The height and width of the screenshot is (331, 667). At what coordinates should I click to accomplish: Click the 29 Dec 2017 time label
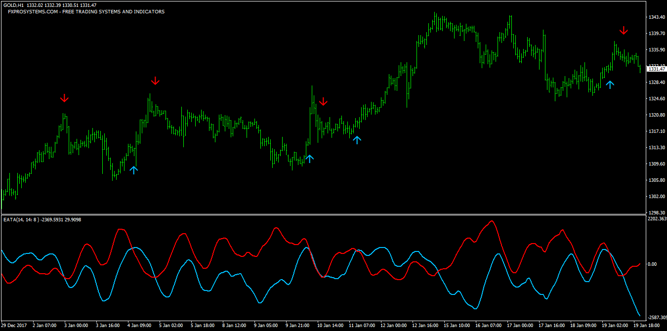coord(14,326)
